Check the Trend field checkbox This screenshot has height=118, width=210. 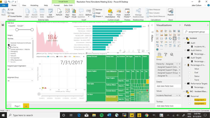click(190, 80)
